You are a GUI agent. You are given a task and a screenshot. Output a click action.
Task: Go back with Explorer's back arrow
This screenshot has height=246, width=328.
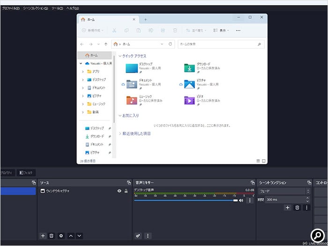82,44
